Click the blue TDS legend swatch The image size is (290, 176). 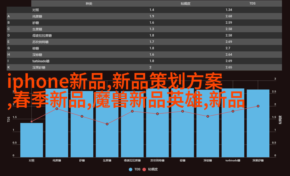click(x=131, y=169)
